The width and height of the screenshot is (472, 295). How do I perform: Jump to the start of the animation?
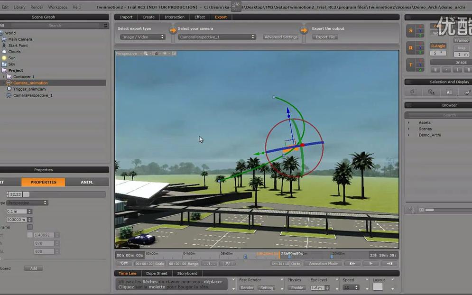352,264
